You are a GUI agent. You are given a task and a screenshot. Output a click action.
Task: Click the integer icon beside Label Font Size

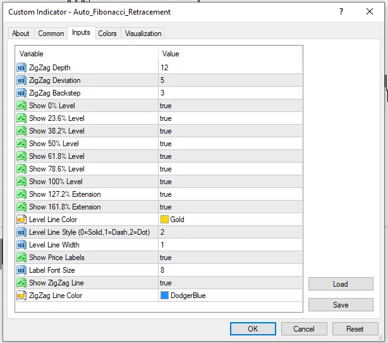click(x=21, y=270)
